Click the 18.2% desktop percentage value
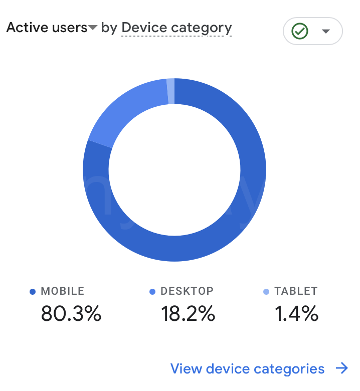This screenshot has height=391, width=360. click(188, 313)
